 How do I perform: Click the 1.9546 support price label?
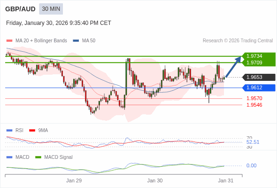(254, 105)
